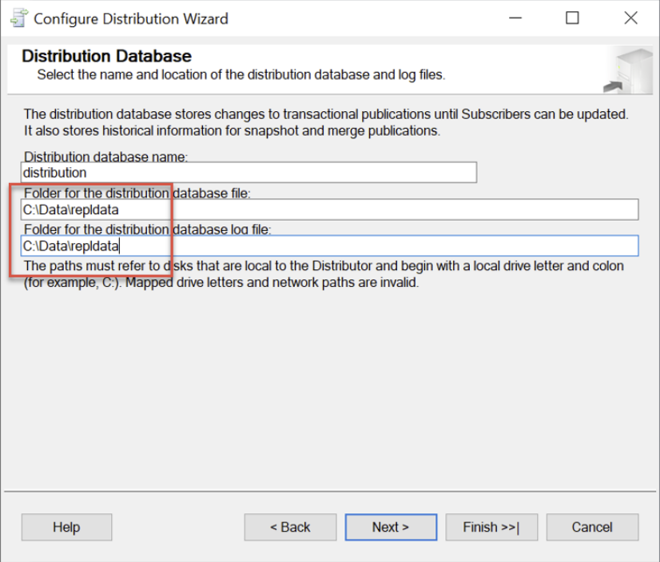Click Finish to complete the wizard
This screenshot has height=562, width=660.
click(491, 527)
